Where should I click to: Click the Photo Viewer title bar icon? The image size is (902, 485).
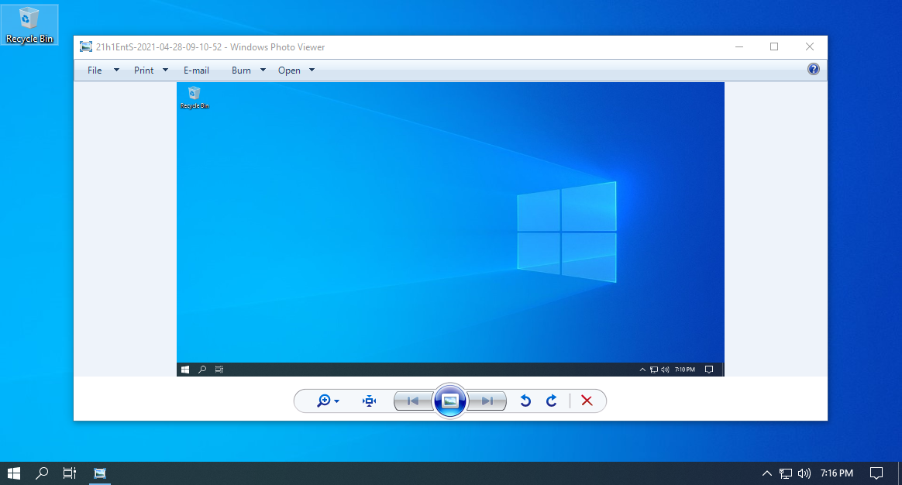point(86,47)
